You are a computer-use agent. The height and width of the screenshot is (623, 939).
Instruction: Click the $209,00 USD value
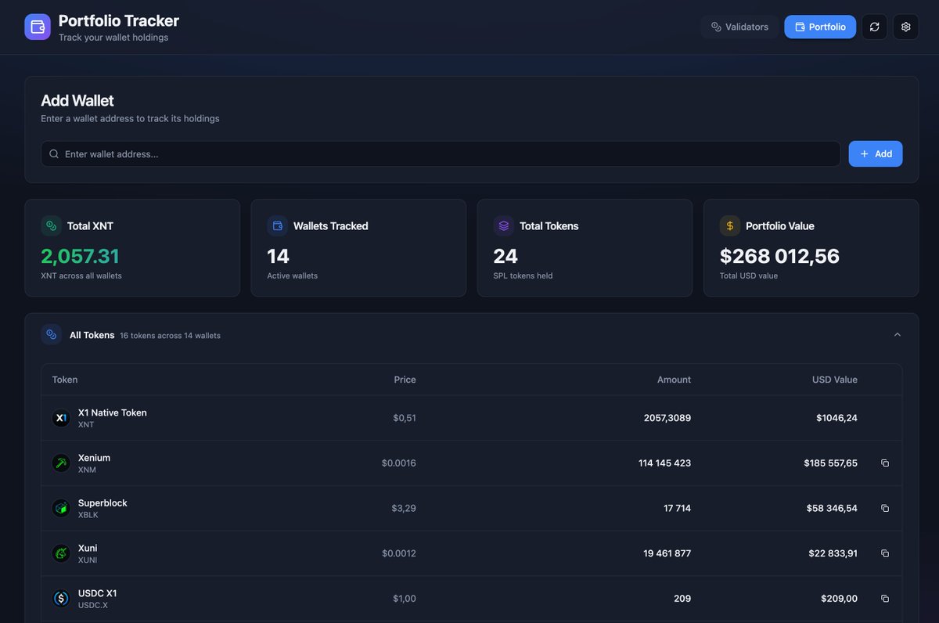[839, 599]
